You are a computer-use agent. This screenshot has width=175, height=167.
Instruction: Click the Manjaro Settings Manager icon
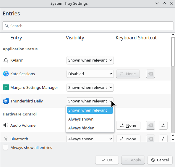6,87
